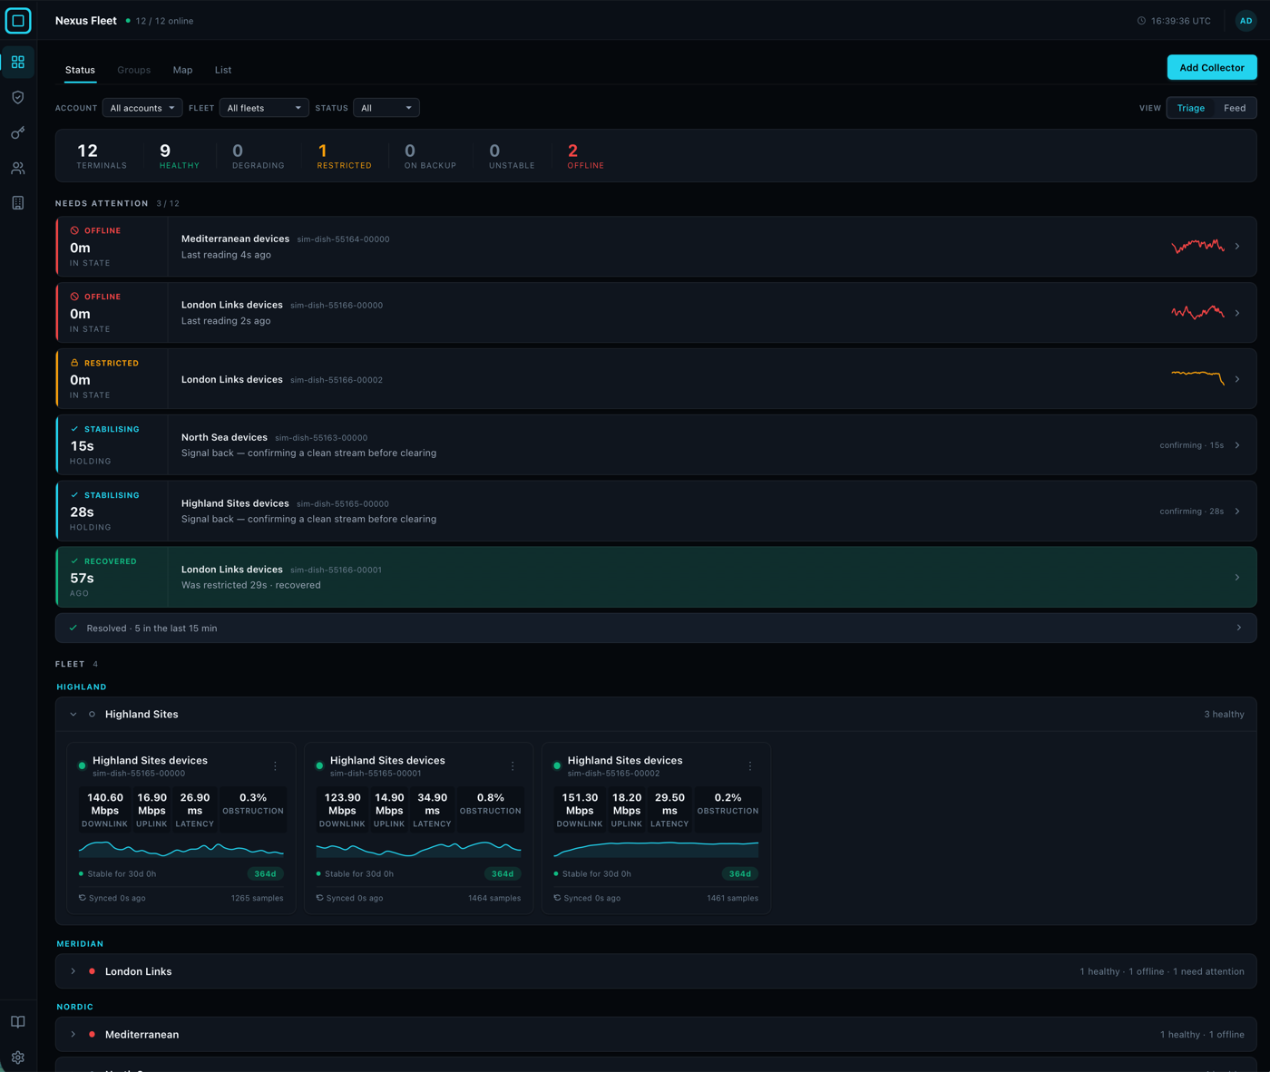Click the 364d badge on sim-dish-55165-00000 card
1270x1072 pixels.
point(265,874)
